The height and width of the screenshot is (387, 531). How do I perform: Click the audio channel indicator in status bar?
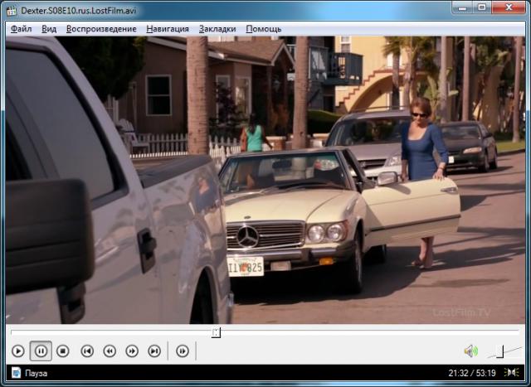tap(511, 373)
